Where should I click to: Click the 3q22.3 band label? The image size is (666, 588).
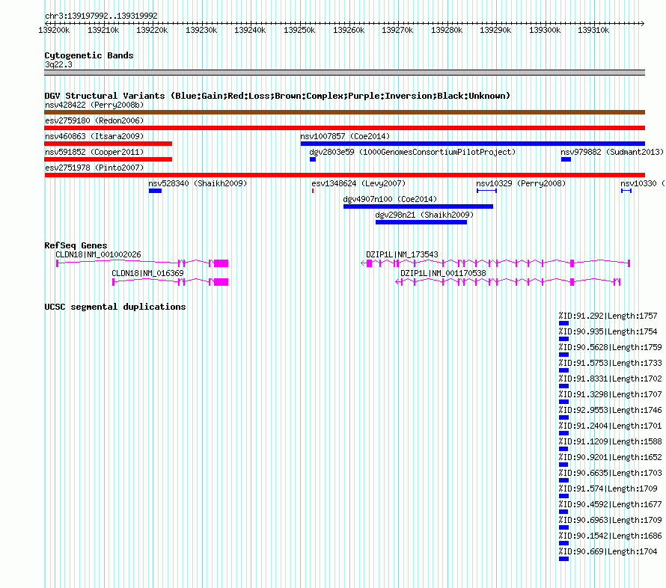[58, 64]
